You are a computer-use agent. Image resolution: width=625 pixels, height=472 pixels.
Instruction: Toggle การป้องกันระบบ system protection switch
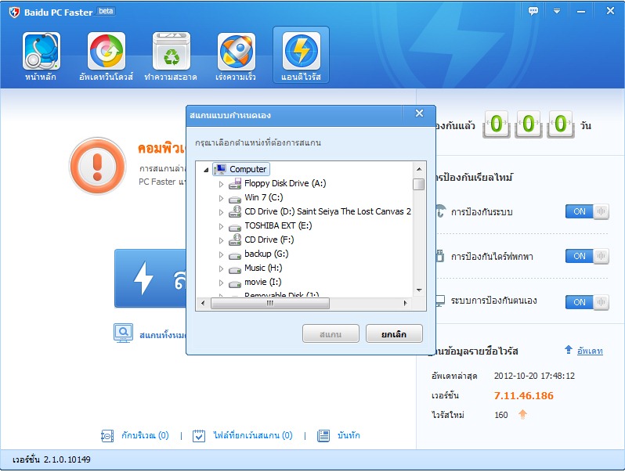pyautogui.click(x=587, y=211)
